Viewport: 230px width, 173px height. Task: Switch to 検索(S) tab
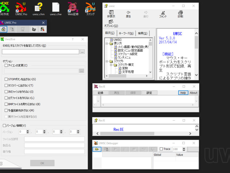click(143, 33)
